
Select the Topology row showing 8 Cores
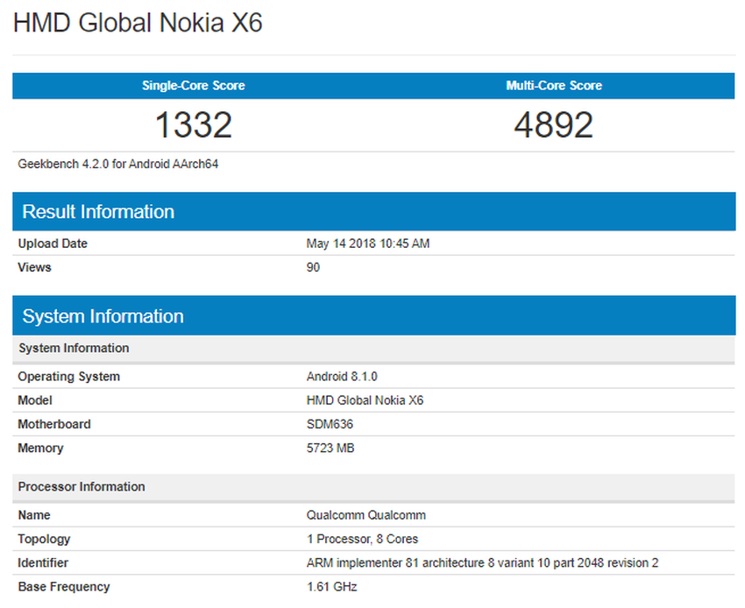pyautogui.click(x=359, y=538)
